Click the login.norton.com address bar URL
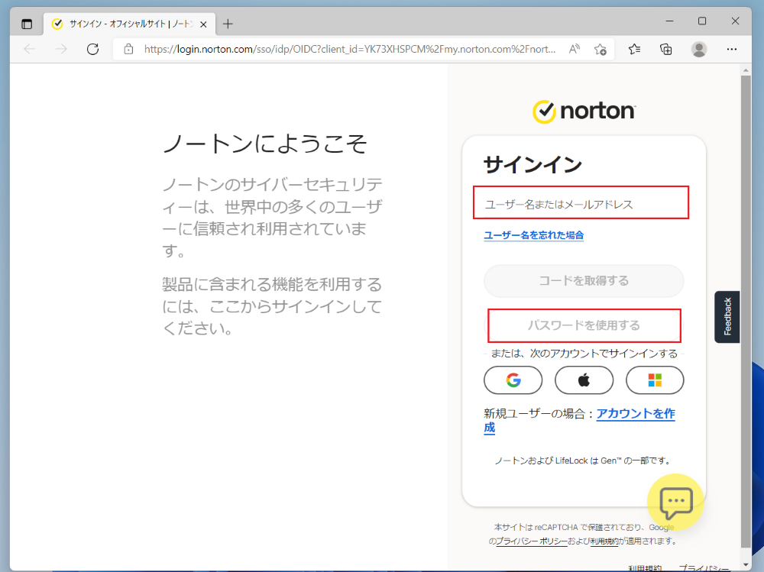The width and height of the screenshot is (764, 572). tap(349, 49)
